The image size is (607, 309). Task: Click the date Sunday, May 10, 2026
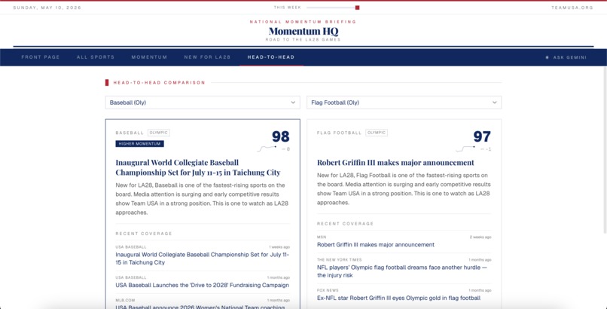(x=47, y=8)
